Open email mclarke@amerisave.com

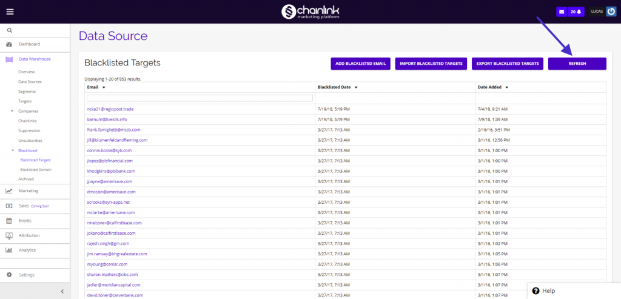[111, 212]
